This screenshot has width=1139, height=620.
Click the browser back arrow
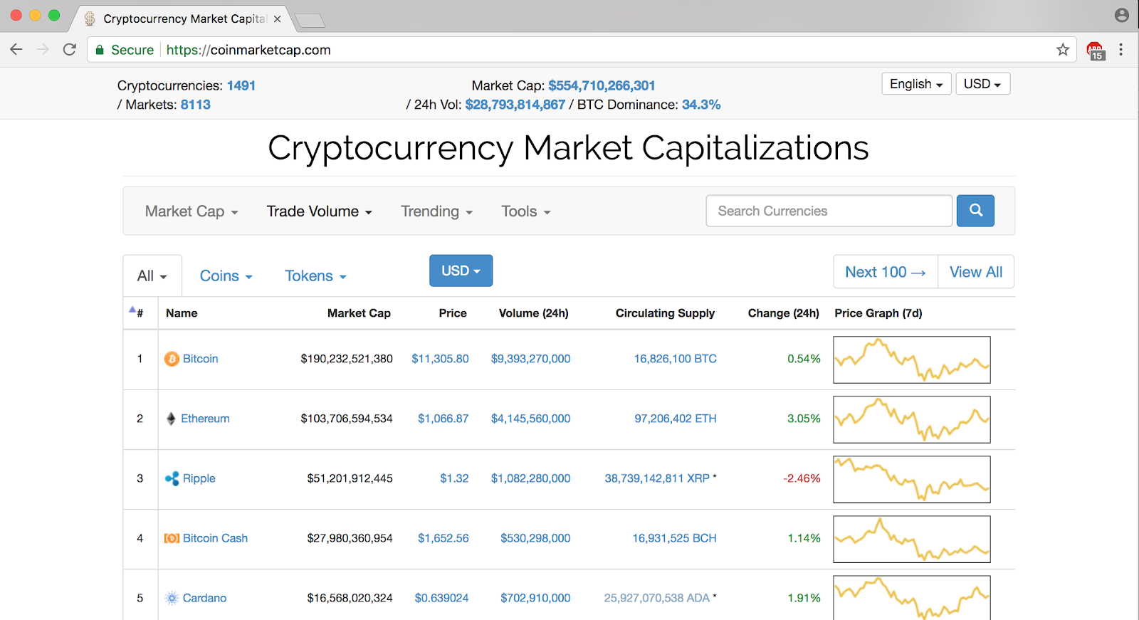click(16, 49)
